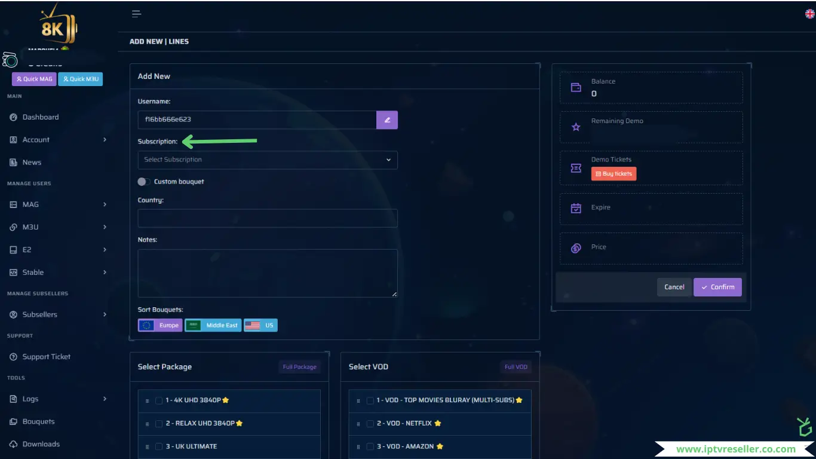
Task: Click the username edit pencil icon
Action: (386, 120)
